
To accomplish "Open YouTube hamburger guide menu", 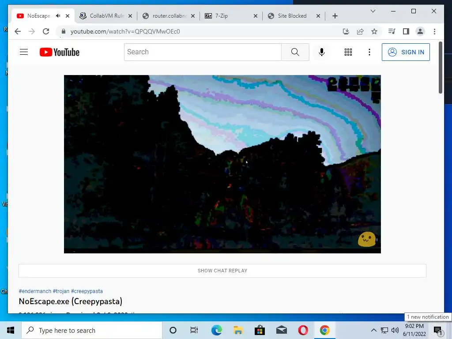I will [x=24, y=52].
